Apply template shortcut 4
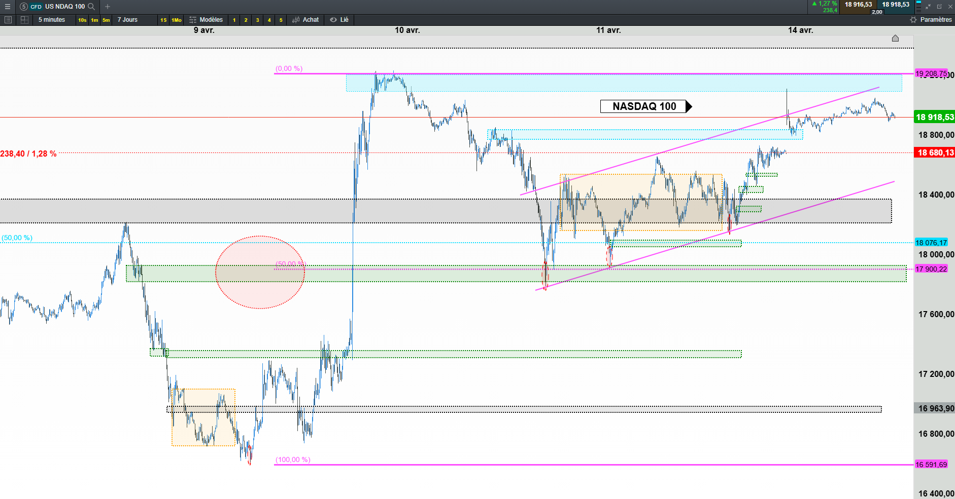 click(x=269, y=20)
